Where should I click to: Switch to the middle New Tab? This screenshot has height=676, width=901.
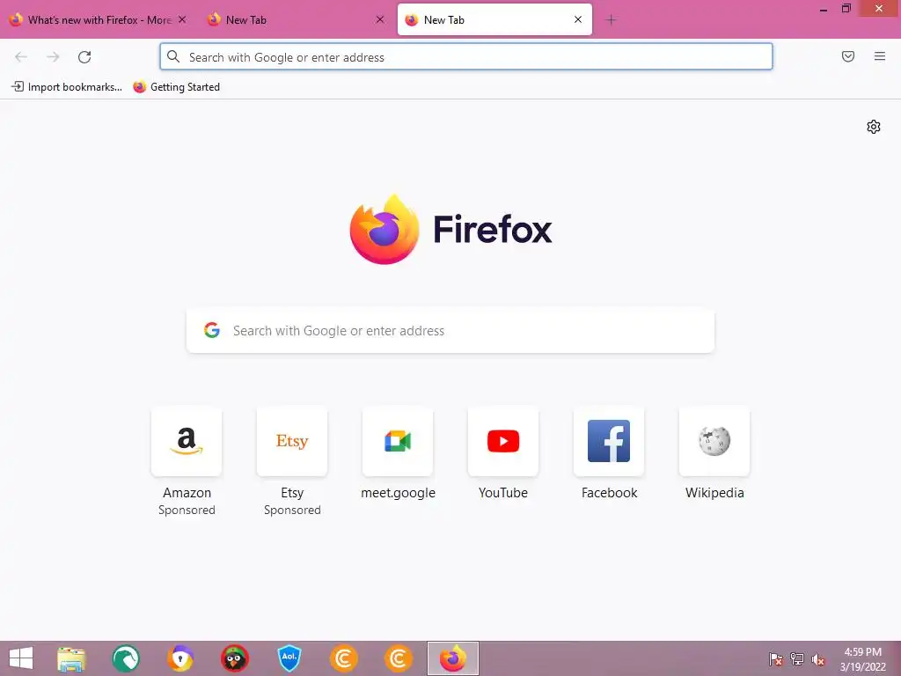point(296,20)
